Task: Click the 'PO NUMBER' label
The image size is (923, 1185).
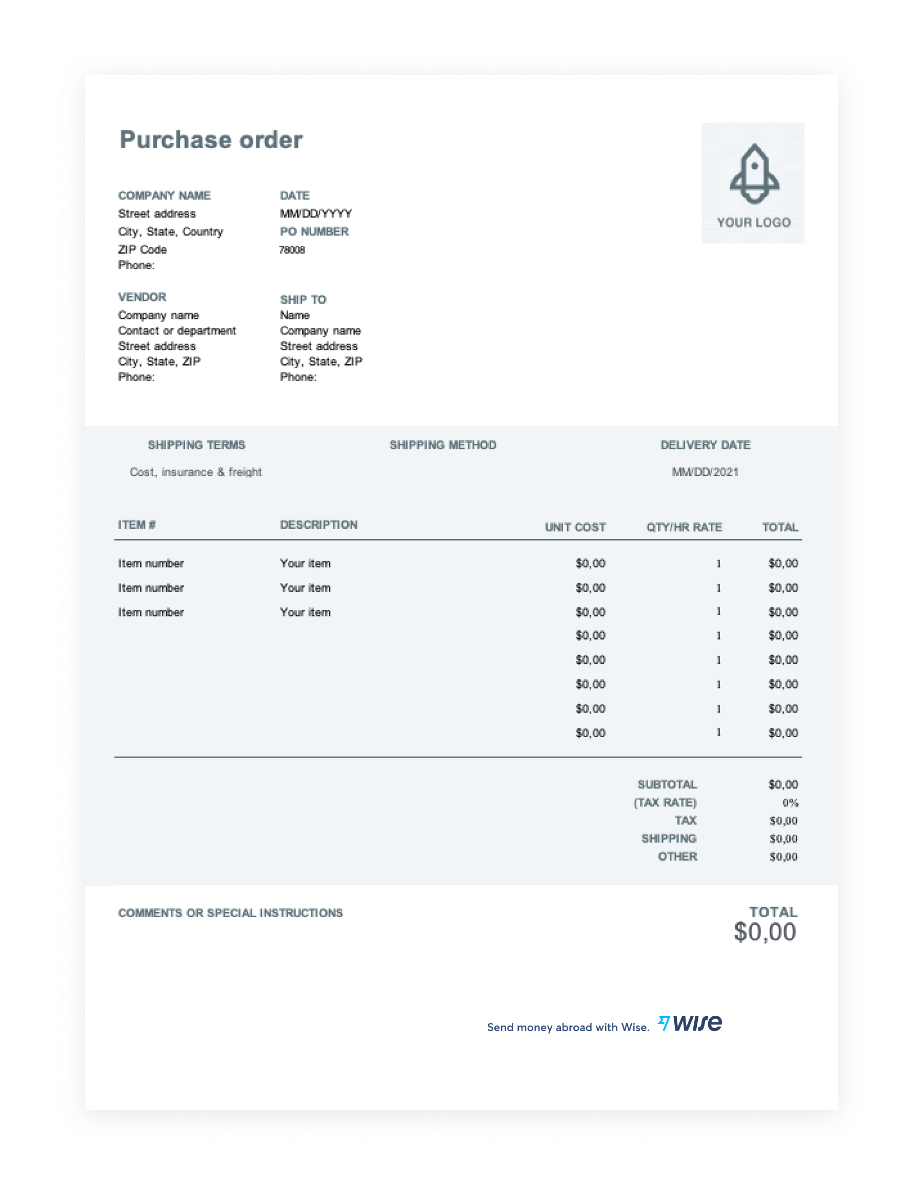Action: (314, 232)
